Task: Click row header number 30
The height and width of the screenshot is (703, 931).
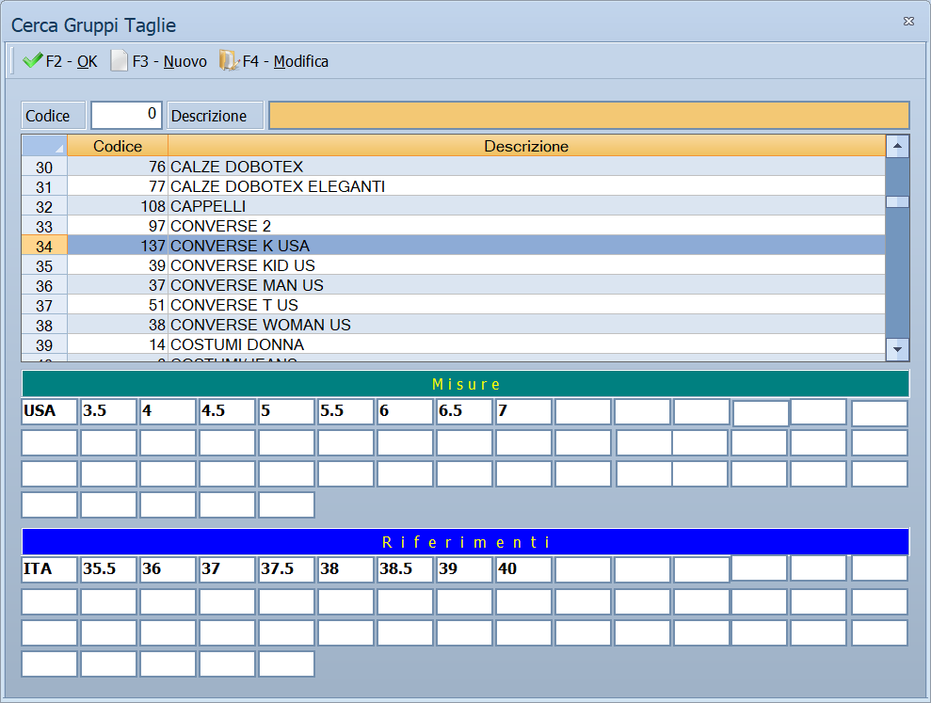Action: click(x=44, y=167)
